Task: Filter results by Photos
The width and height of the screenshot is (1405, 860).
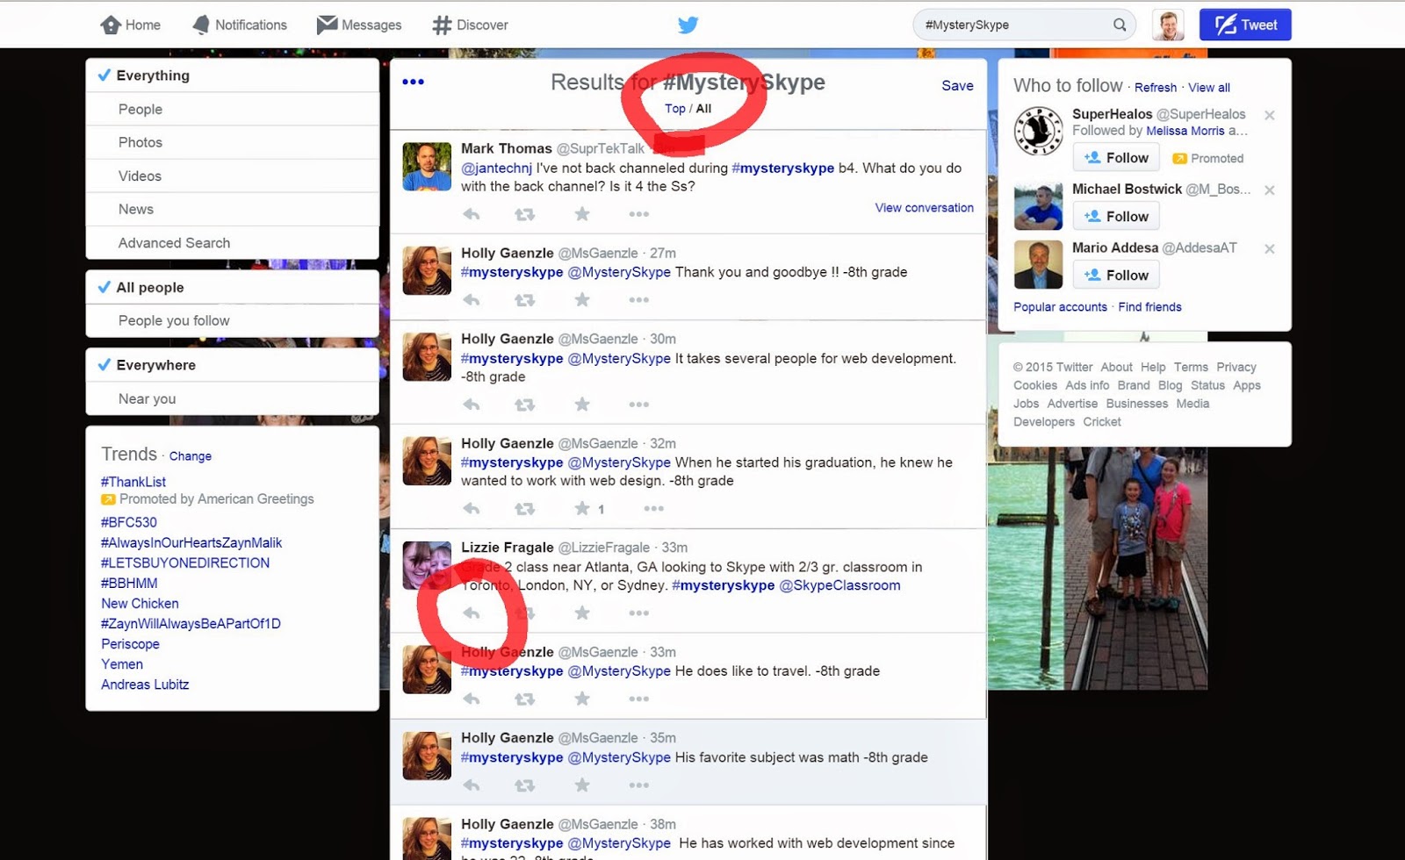Action: (x=233, y=142)
